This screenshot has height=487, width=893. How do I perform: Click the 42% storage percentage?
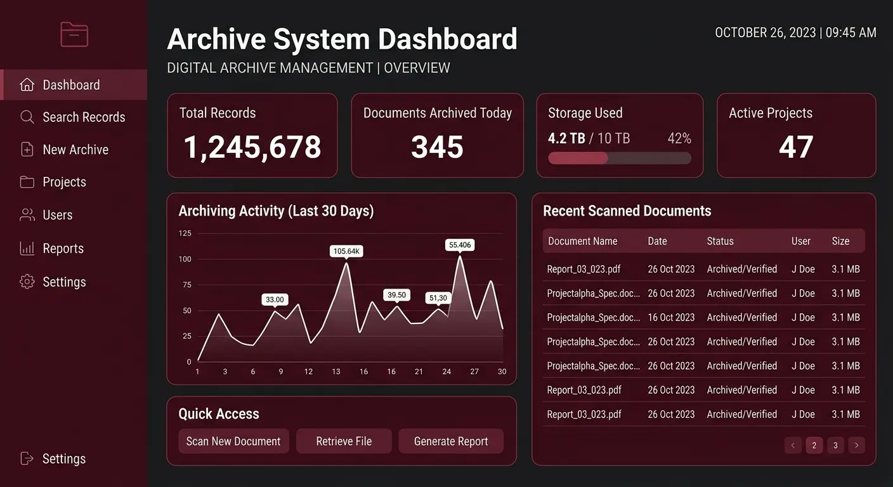tap(679, 138)
